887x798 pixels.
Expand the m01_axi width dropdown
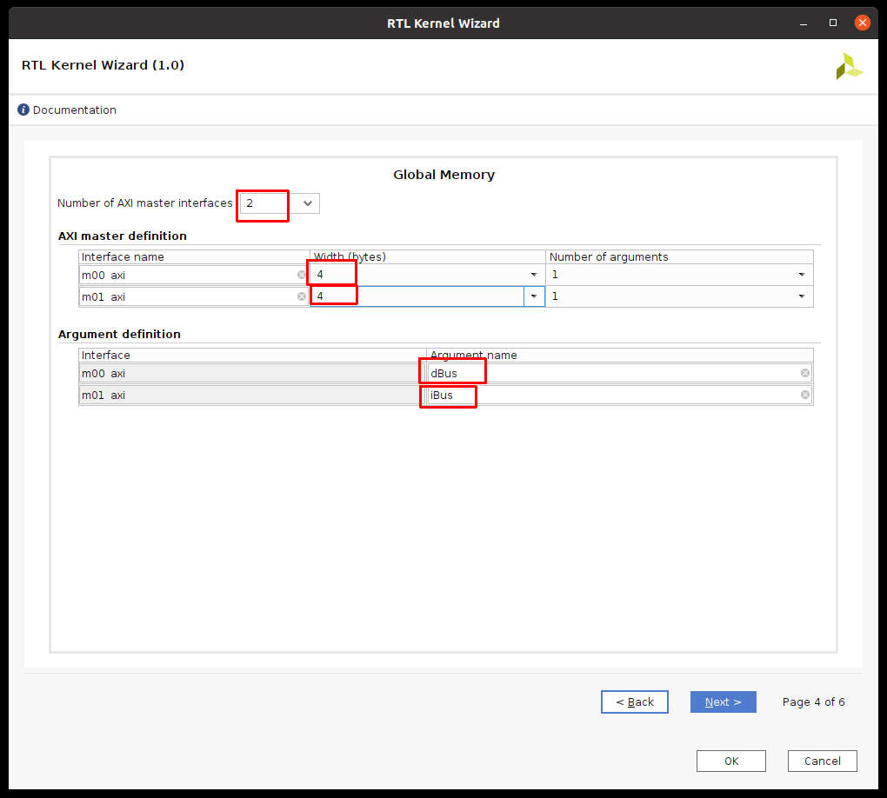click(533, 296)
